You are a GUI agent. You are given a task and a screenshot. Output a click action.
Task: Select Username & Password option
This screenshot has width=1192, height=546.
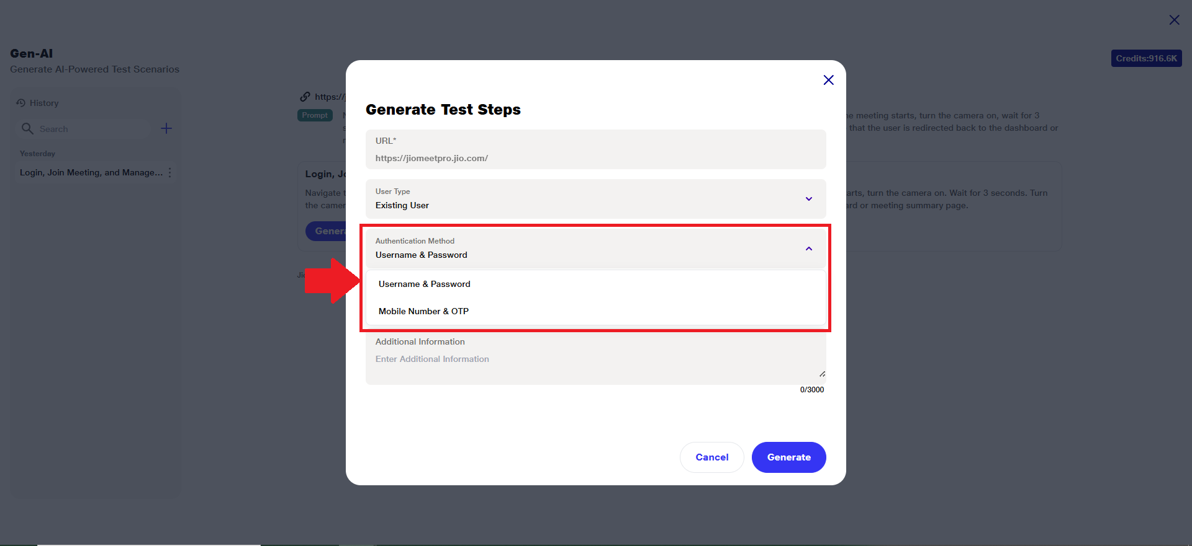coord(425,284)
